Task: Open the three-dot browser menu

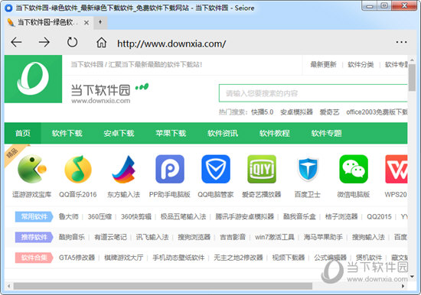Action: click(x=401, y=42)
